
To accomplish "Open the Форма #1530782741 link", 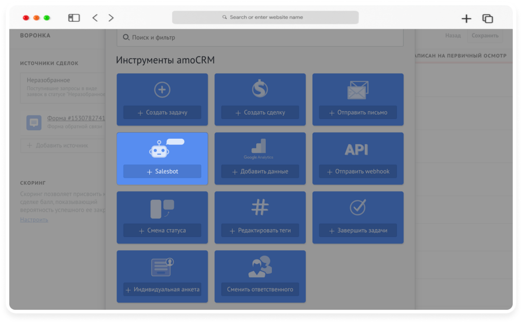I will [76, 118].
